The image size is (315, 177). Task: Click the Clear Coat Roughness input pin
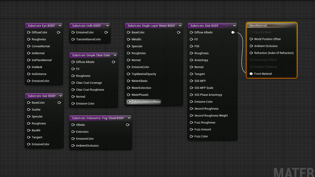[73, 90]
